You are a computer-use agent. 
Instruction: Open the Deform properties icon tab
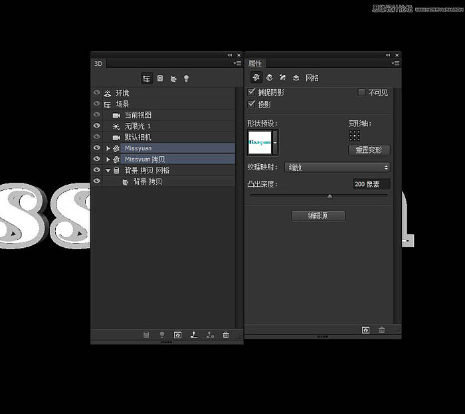(x=269, y=78)
